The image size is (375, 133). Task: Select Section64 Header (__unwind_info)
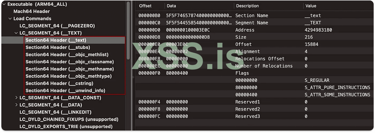(65, 91)
